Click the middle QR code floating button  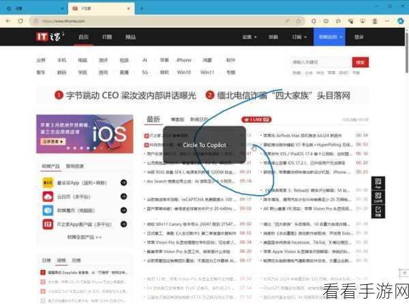coord(378,198)
